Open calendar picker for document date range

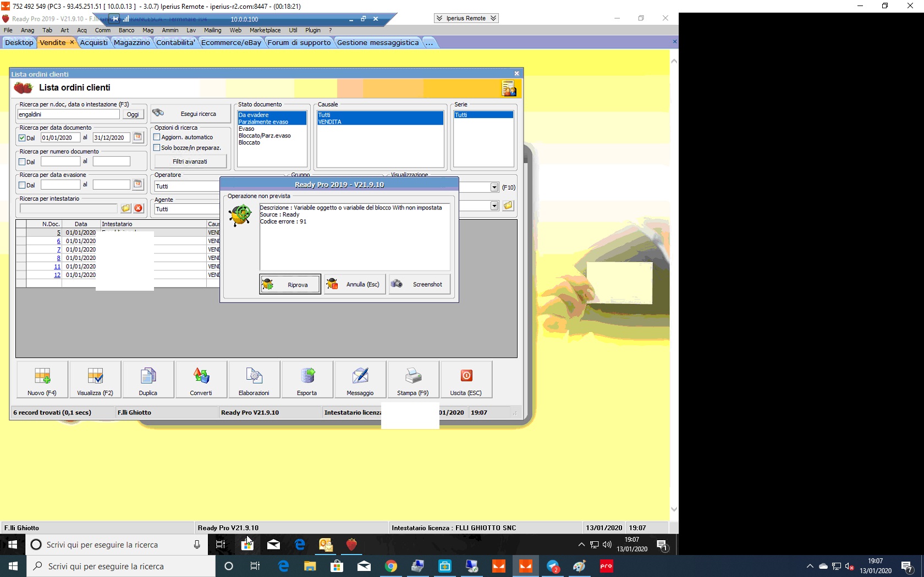pyautogui.click(x=138, y=137)
